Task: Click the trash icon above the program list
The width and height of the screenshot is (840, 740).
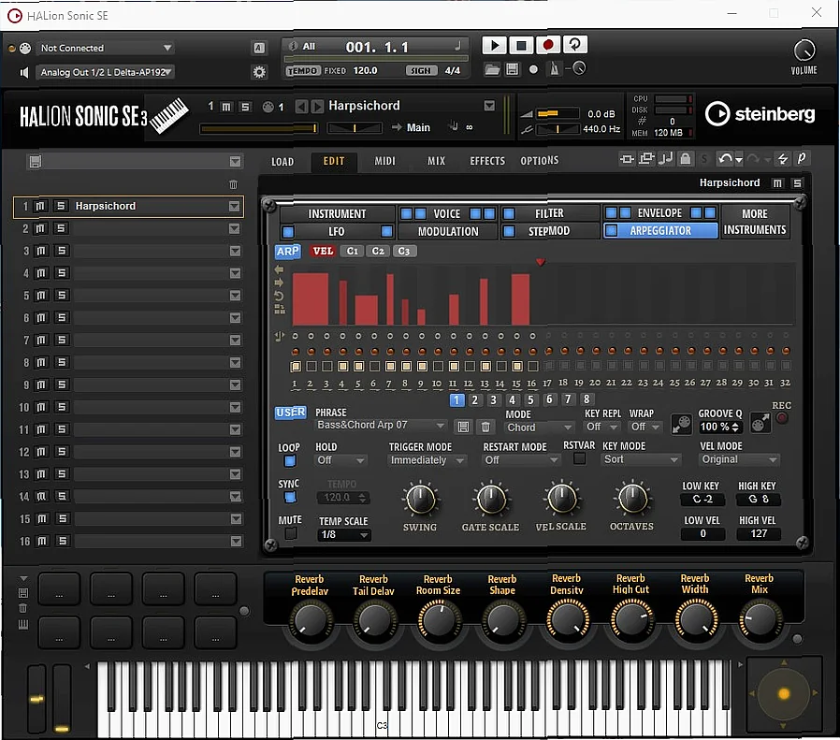Action: 234,185
